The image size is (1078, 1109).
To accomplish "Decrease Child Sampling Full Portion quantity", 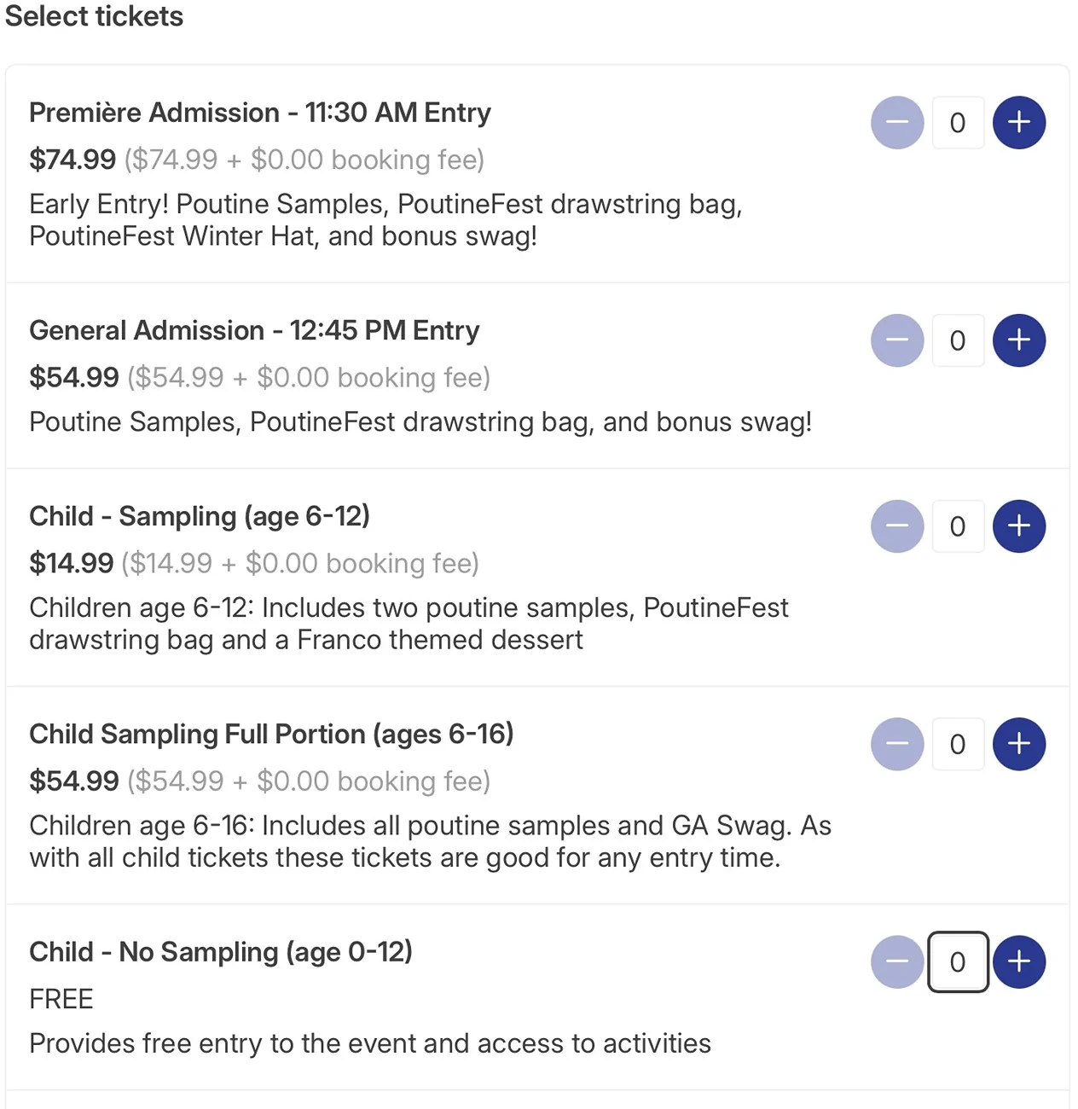I will pos(897,744).
